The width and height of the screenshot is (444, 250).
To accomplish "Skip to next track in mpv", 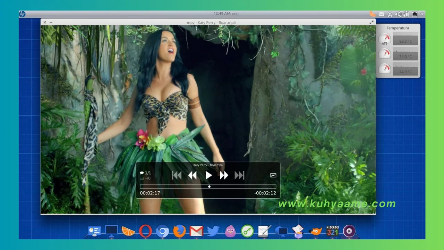I will pyautogui.click(x=240, y=175).
